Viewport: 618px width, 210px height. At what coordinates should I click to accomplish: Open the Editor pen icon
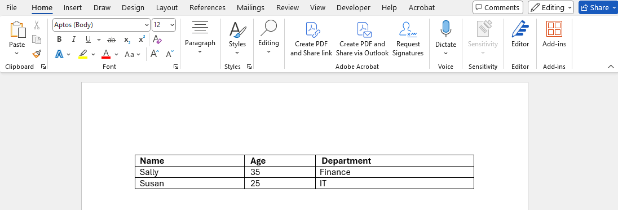click(x=520, y=29)
